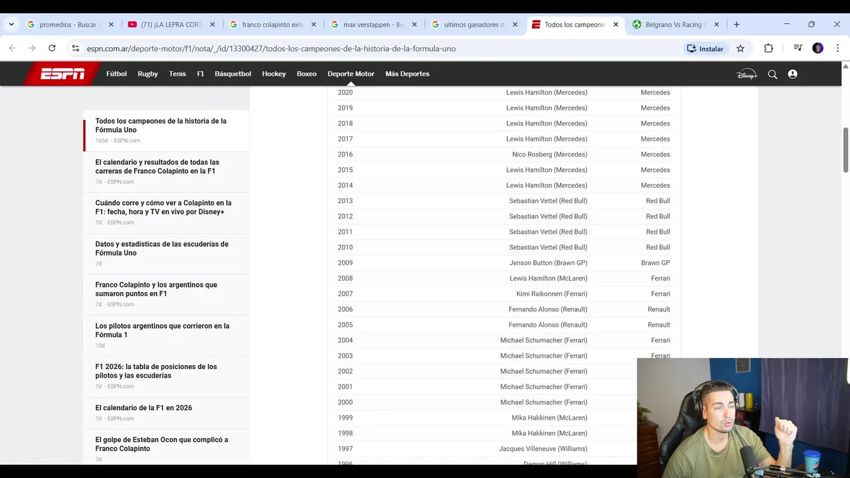The width and height of the screenshot is (850, 478).
Task: Select 'Lewis Hamilton (McLaren)' 2008 text
Action: pos(549,278)
